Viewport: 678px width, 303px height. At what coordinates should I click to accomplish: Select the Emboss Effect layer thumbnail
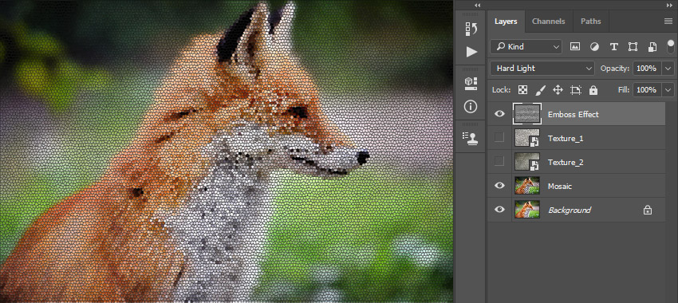click(x=527, y=114)
